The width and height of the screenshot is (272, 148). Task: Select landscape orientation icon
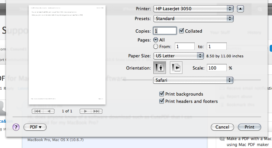(176, 68)
